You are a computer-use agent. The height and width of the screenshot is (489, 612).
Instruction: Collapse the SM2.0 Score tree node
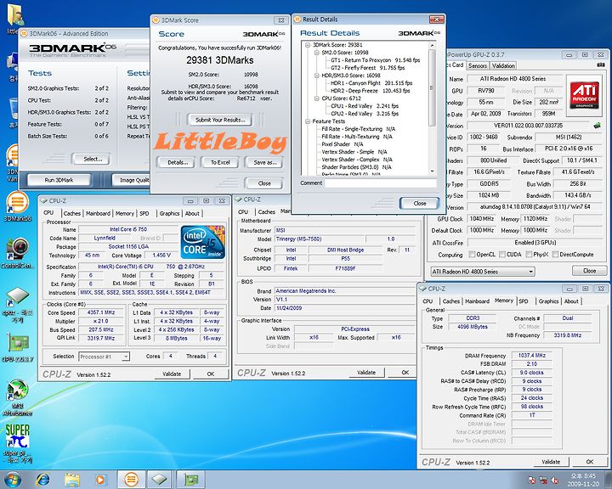click(x=316, y=53)
